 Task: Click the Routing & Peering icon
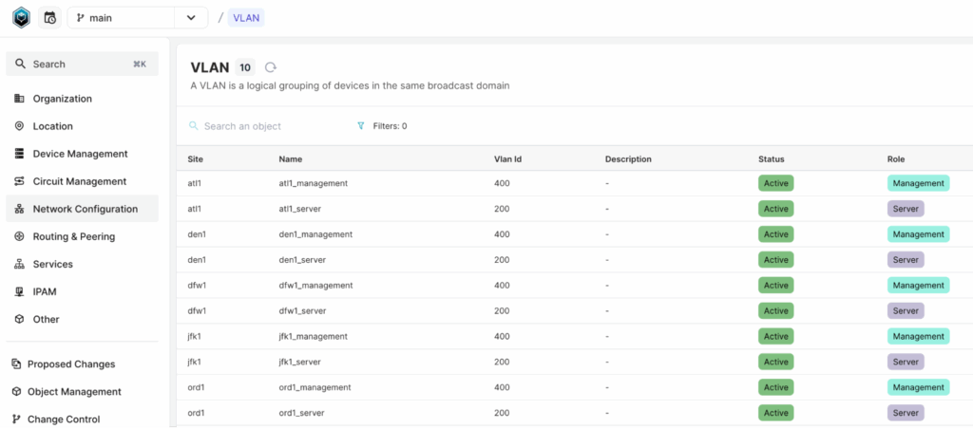19,236
